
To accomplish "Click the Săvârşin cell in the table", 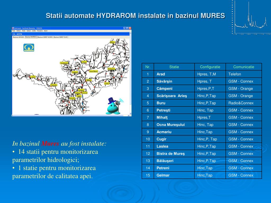I will tap(174, 81).
